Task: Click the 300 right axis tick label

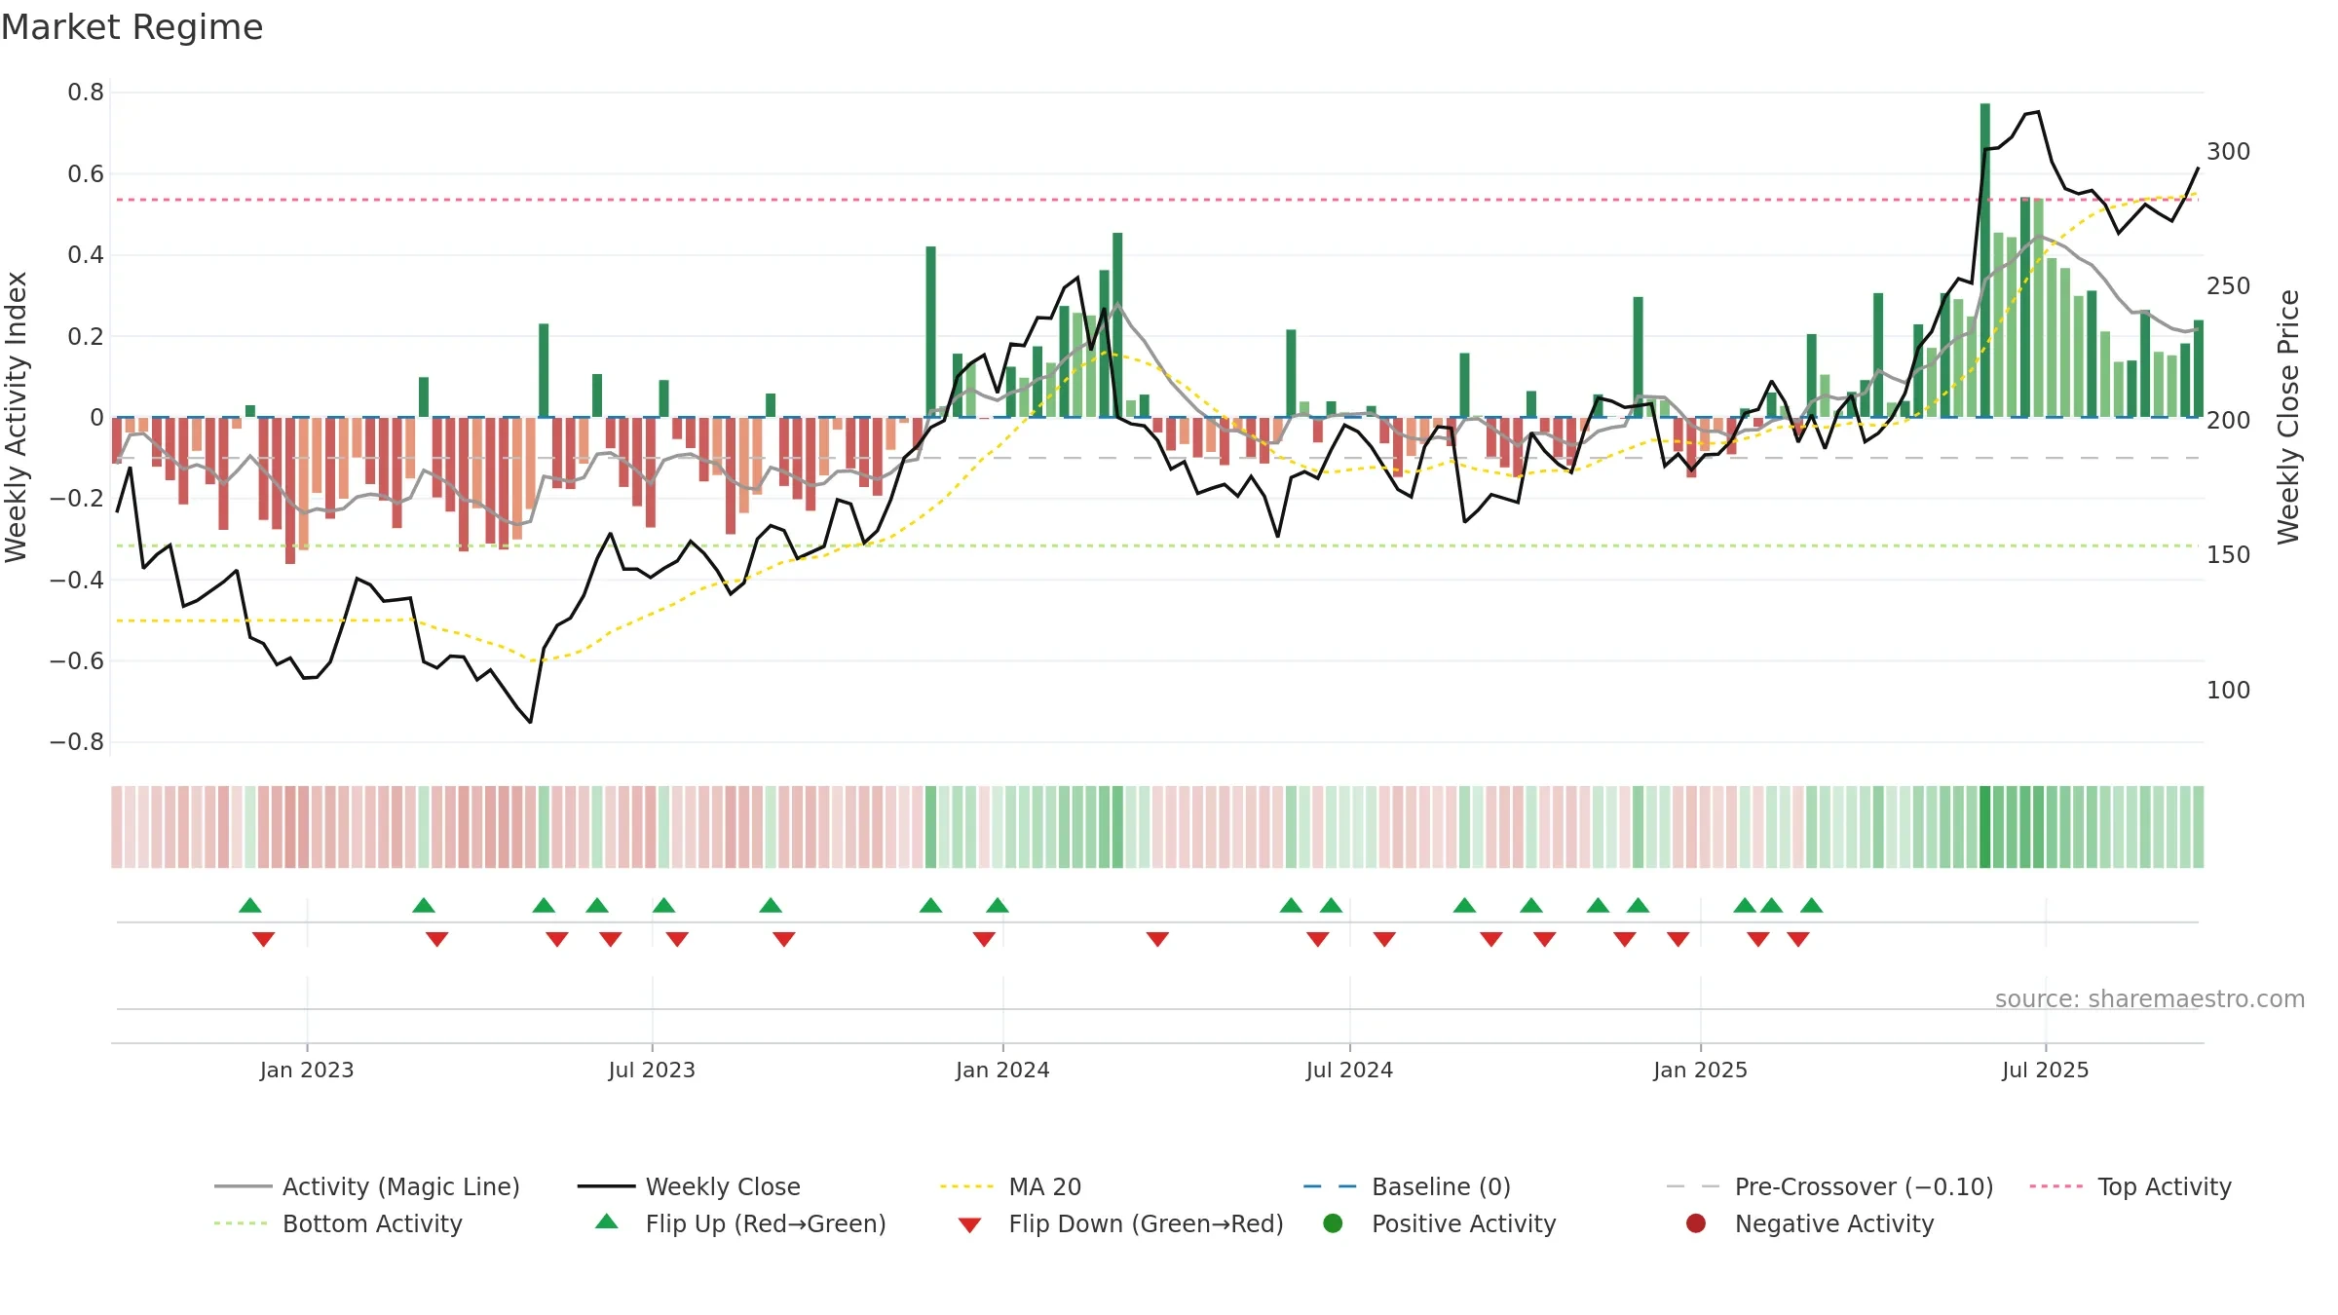Action: click(2229, 152)
